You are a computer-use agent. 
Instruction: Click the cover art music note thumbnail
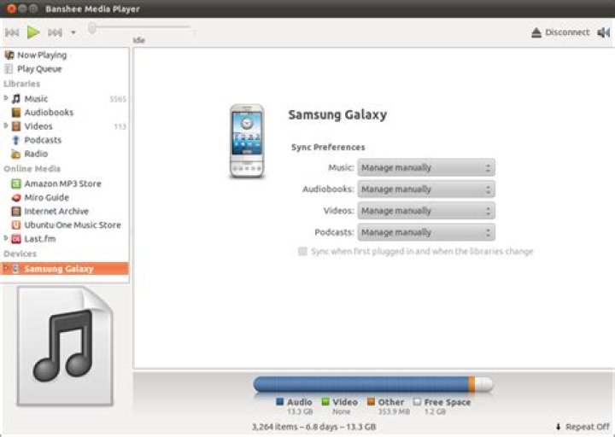[65, 346]
